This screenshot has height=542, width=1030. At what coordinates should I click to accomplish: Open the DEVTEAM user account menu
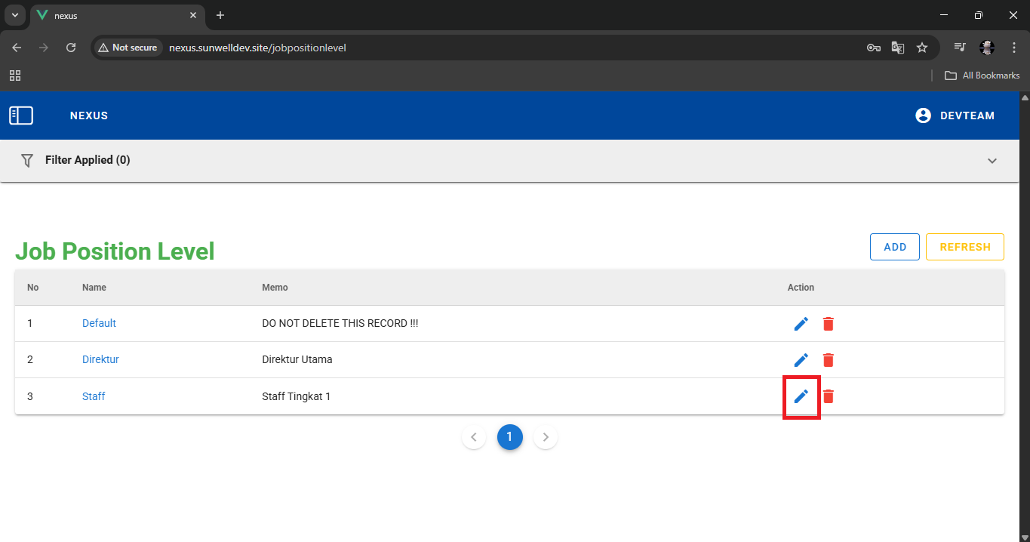point(955,115)
